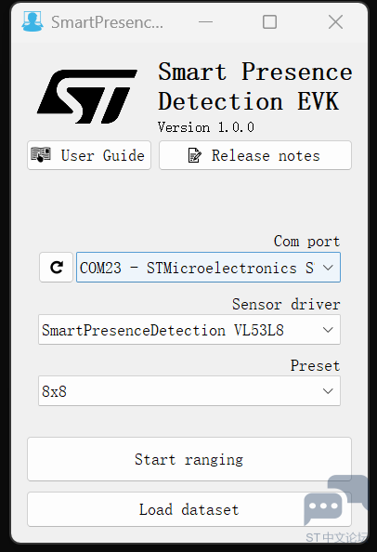Click the User Guide book icon
The image size is (377, 552).
pyautogui.click(x=41, y=154)
